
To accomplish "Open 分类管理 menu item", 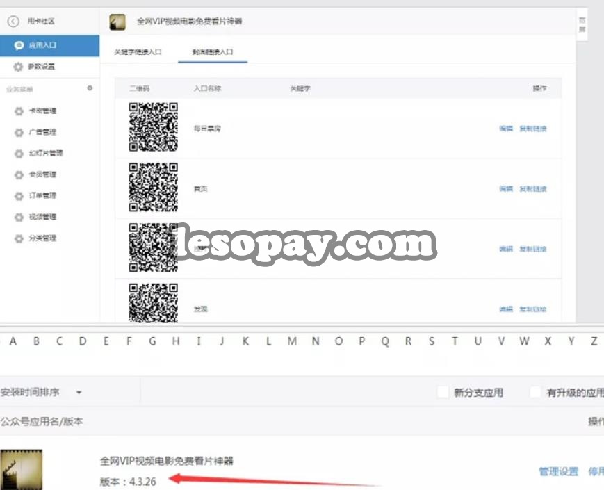I will pyautogui.click(x=42, y=238).
